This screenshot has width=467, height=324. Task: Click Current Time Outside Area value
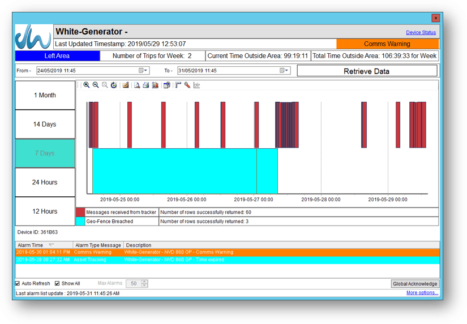[x=258, y=56]
